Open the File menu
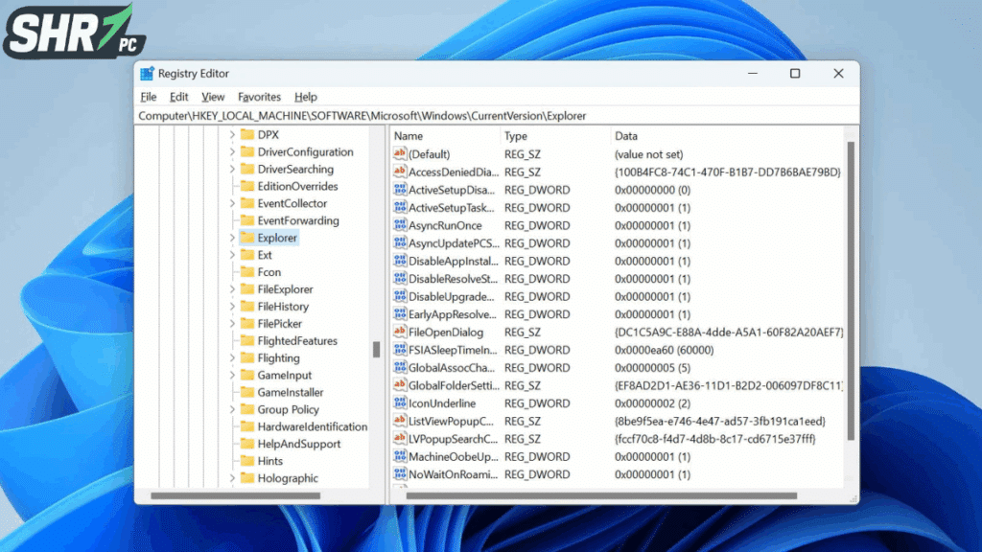Screen dimensions: 982x552 pos(149,97)
